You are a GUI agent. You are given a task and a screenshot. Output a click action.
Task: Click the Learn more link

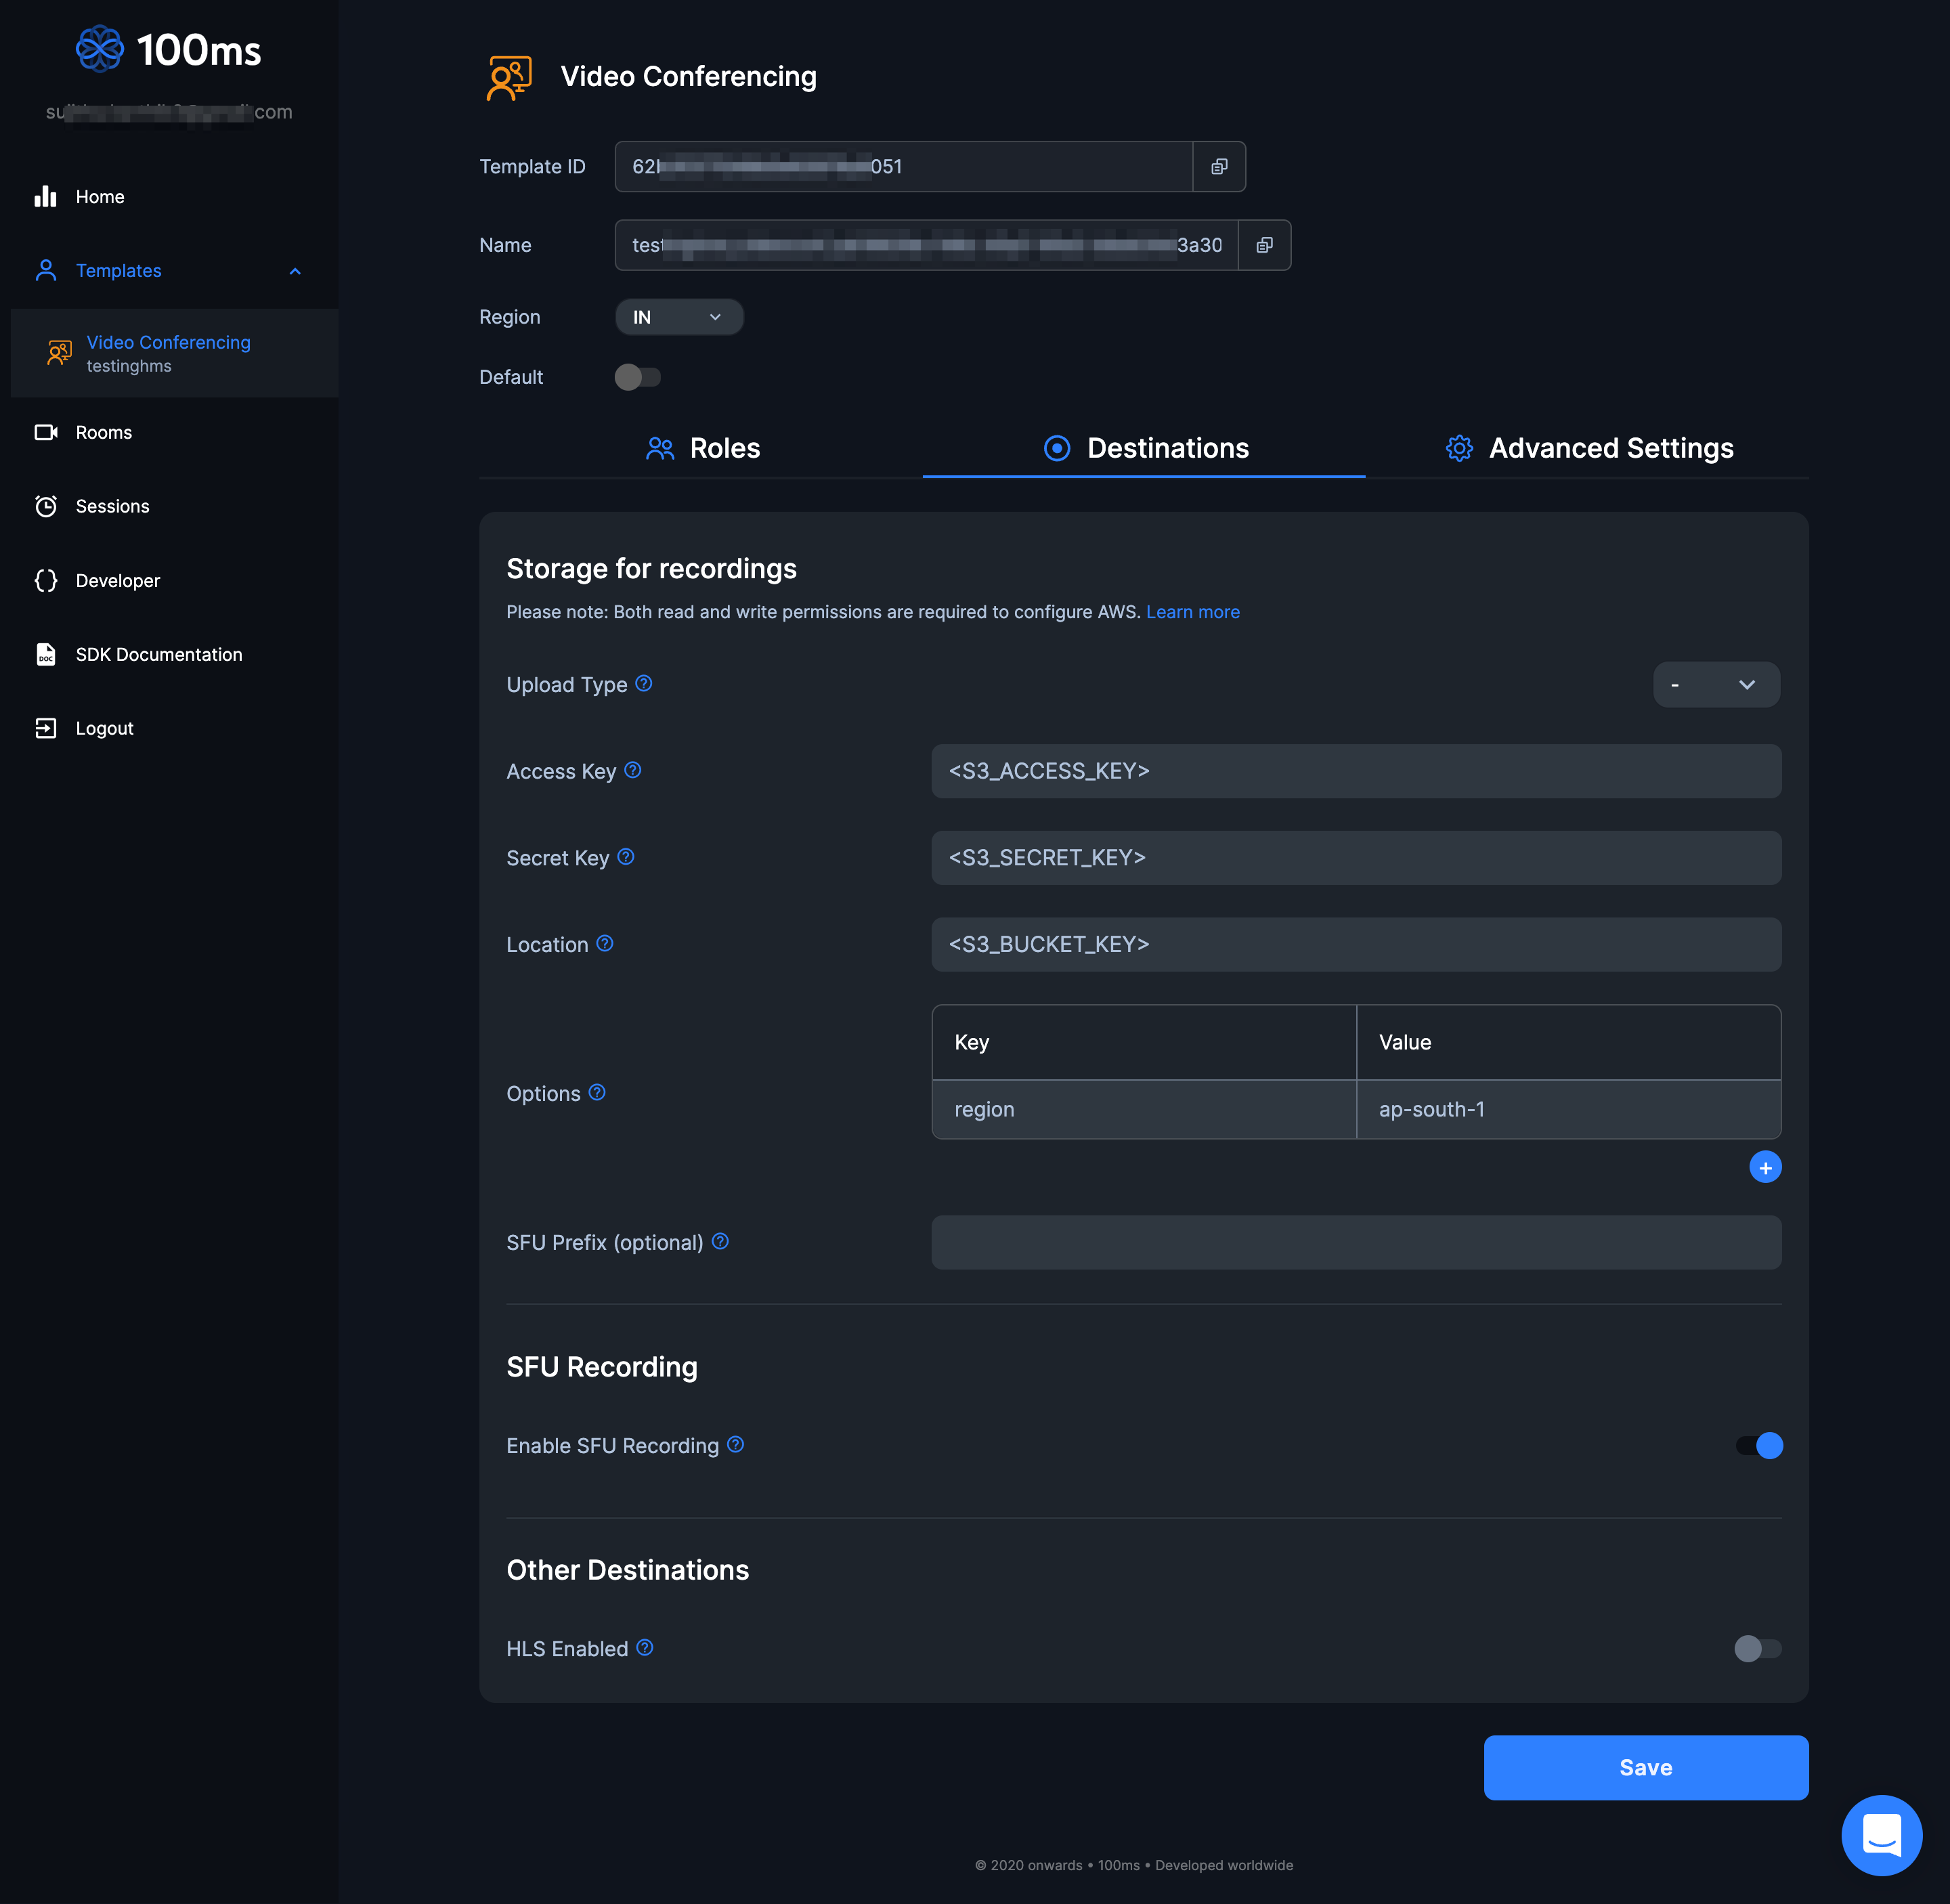point(1193,612)
